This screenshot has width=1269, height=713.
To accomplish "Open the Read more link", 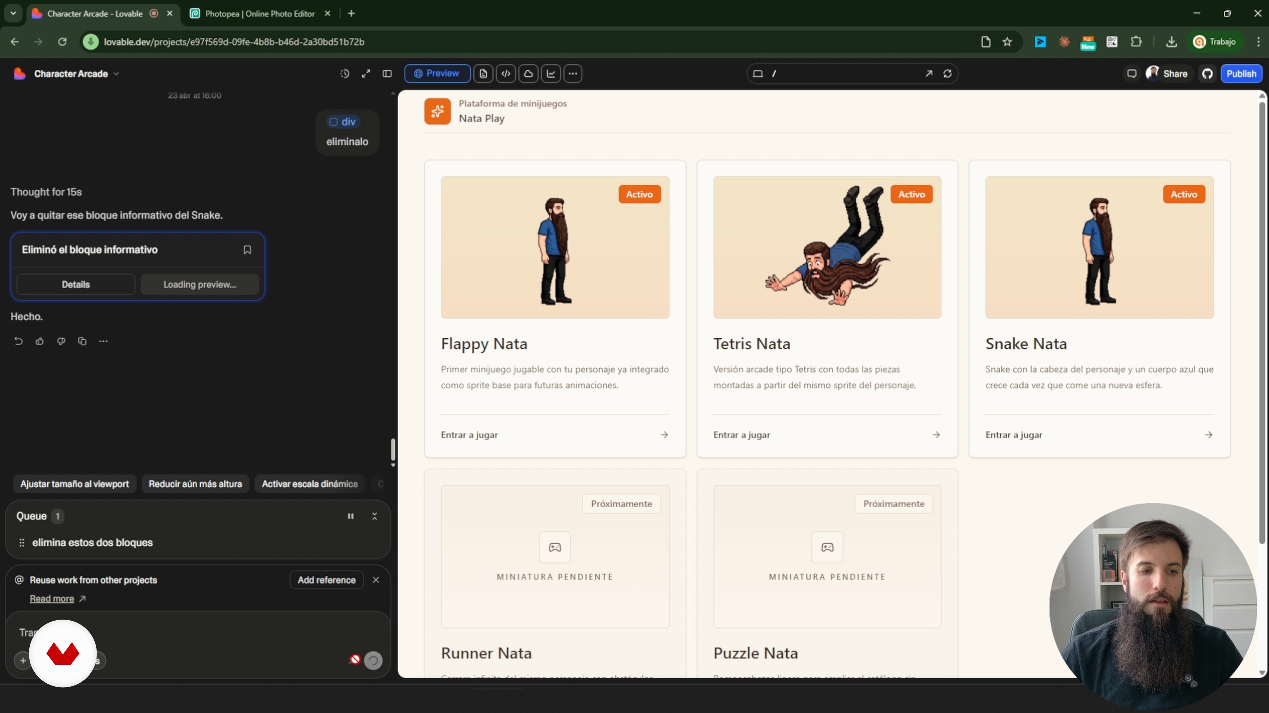I will coord(52,599).
